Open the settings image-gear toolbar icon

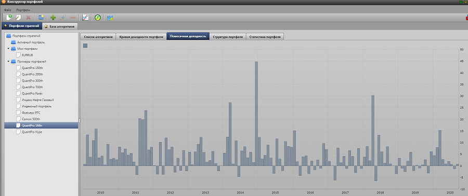tap(110, 18)
